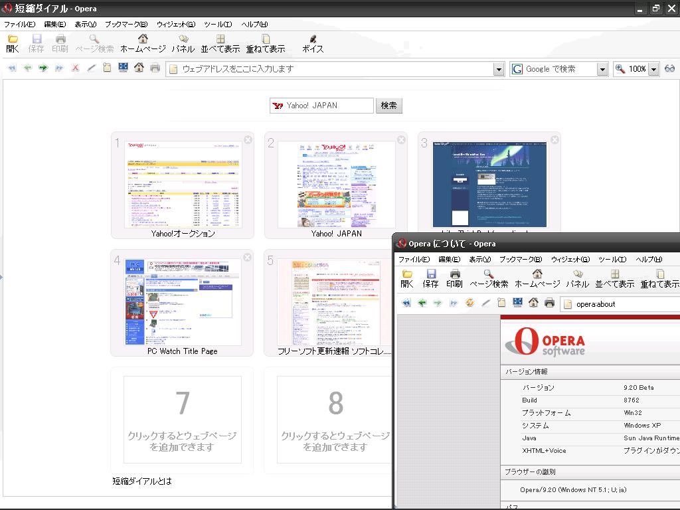
Task: Click the 短縮ダイアルとは link
Action: pyautogui.click(x=142, y=481)
